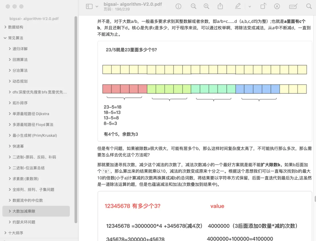This screenshot has height=241, width=316.
Task: Expand the 数据结构 outline section
Action: 5,27
